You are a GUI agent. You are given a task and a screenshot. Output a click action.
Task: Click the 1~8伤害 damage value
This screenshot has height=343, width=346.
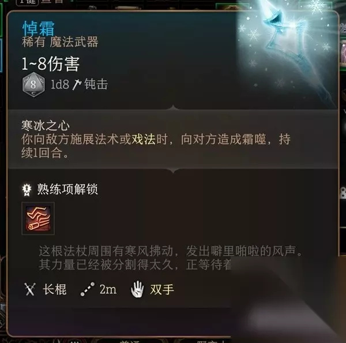point(51,64)
